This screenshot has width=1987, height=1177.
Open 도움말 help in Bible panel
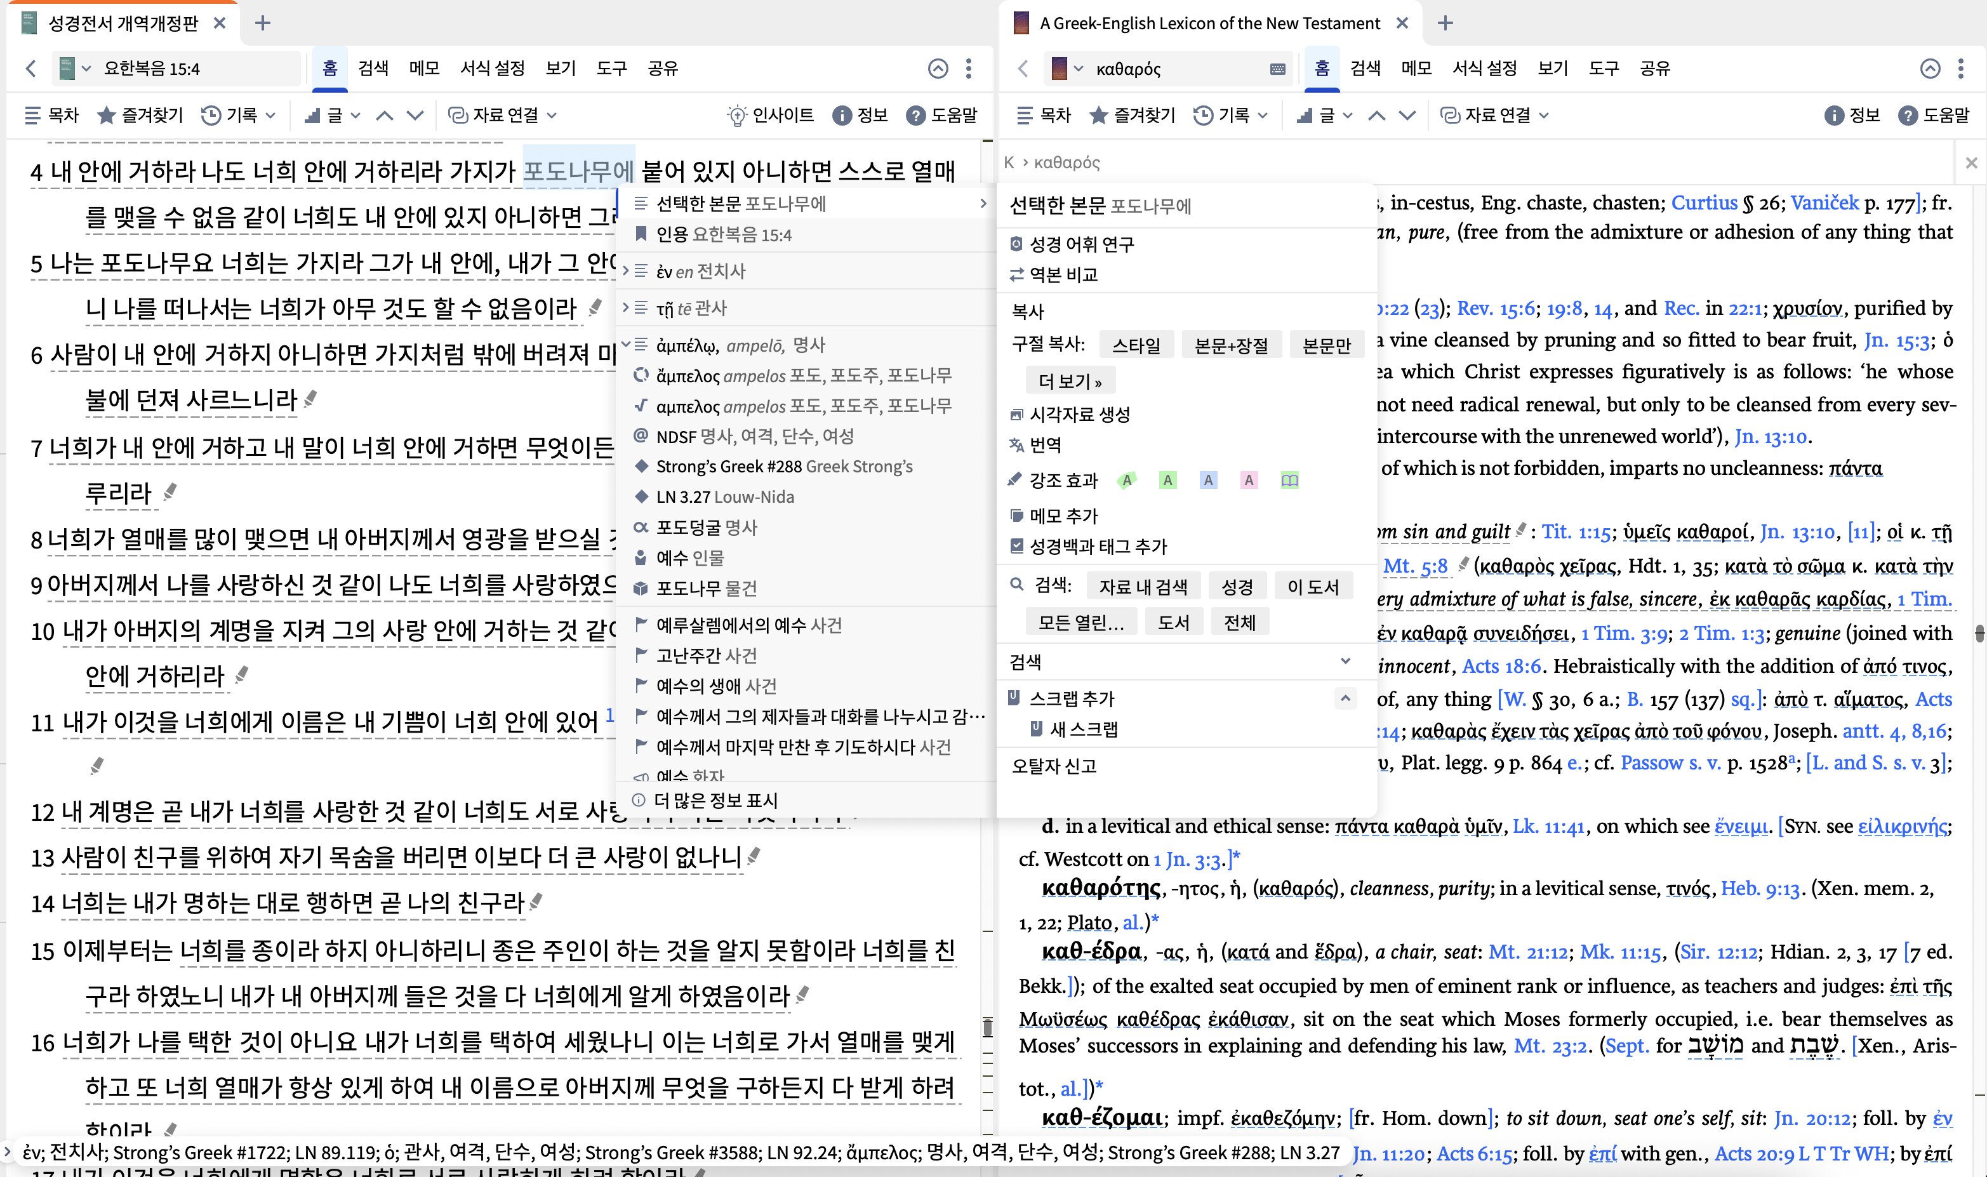[x=942, y=115]
